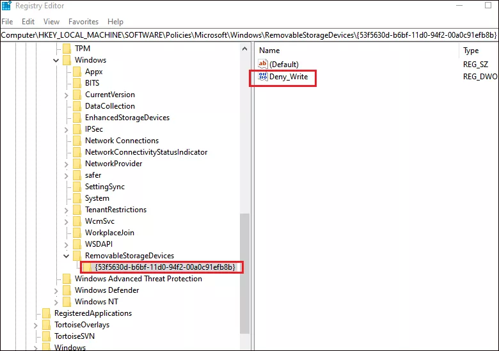This screenshot has width=499, height=351.
Task: Select the EnhancedStorageDevices folder icon
Action: point(77,118)
